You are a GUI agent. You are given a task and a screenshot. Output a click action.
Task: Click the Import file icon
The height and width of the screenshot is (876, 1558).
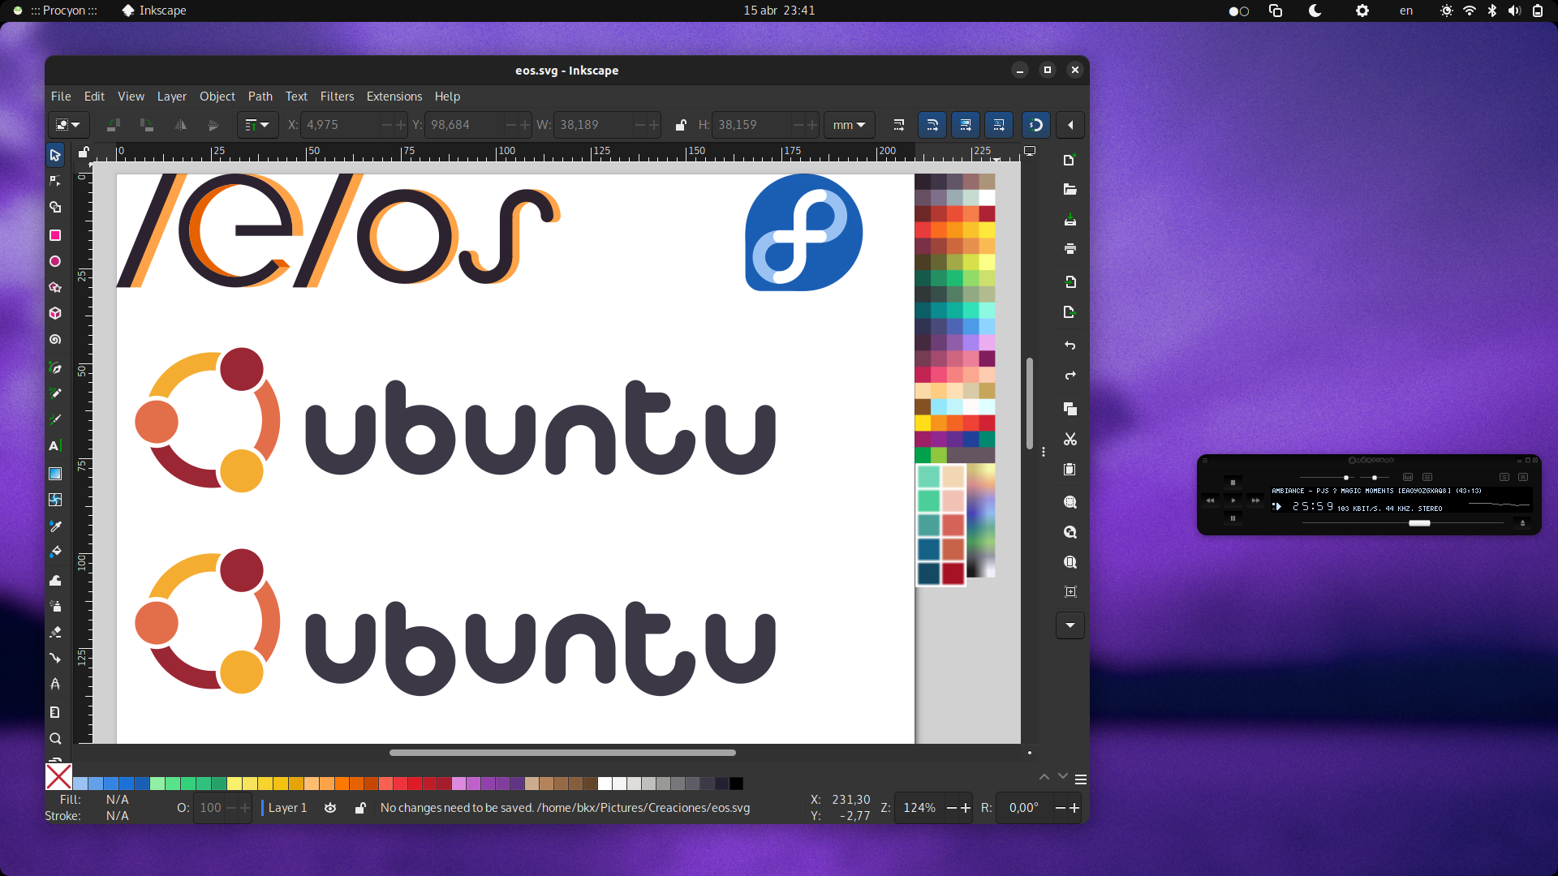(1070, 282)
